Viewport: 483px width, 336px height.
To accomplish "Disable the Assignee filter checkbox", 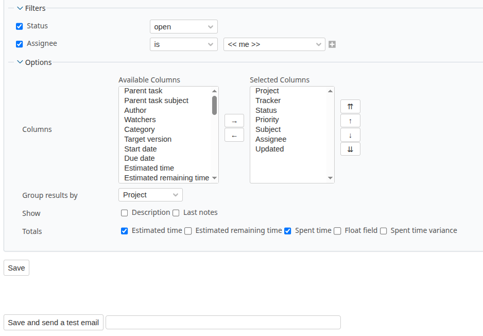I will [x=20, y=44].
